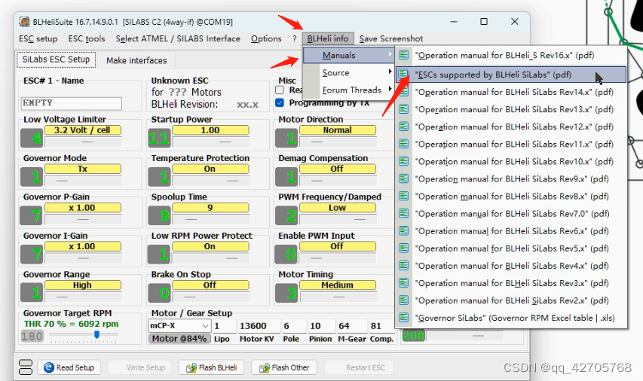Expand the Forum Threads submenu
643x381 pixels.
(348, 90)
